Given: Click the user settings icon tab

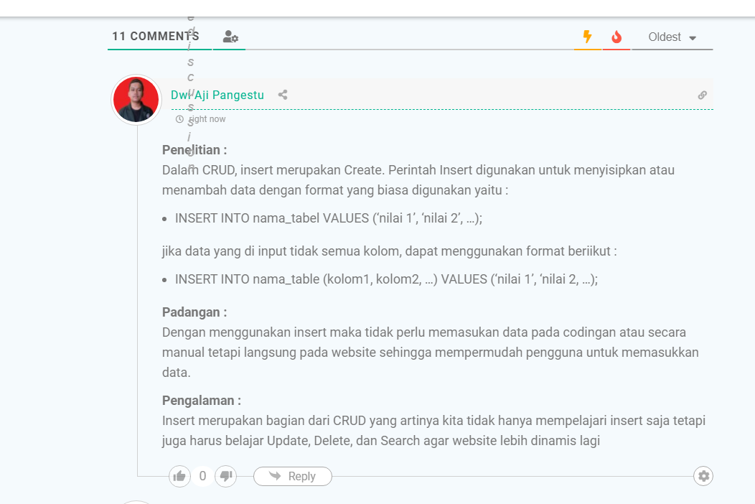Looking at the screenshot, I should 230,37.
